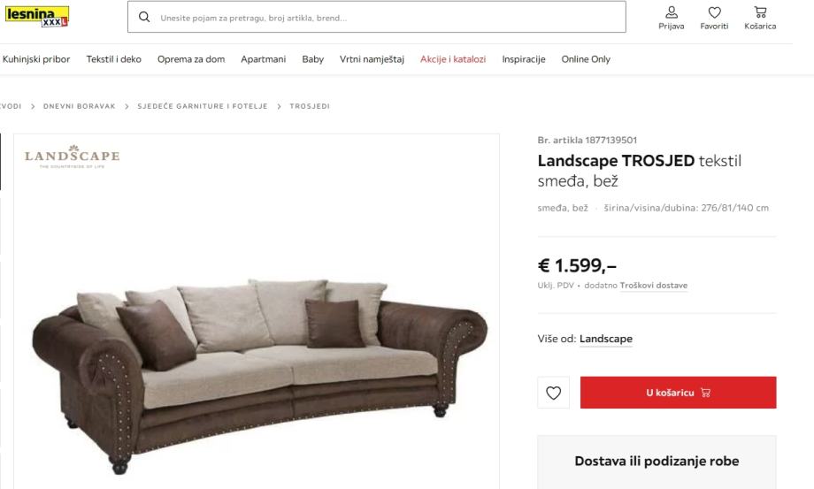Click the Dnevni boravak breadcrumb
The image size is (814, 489).
(x=80, y=106)
